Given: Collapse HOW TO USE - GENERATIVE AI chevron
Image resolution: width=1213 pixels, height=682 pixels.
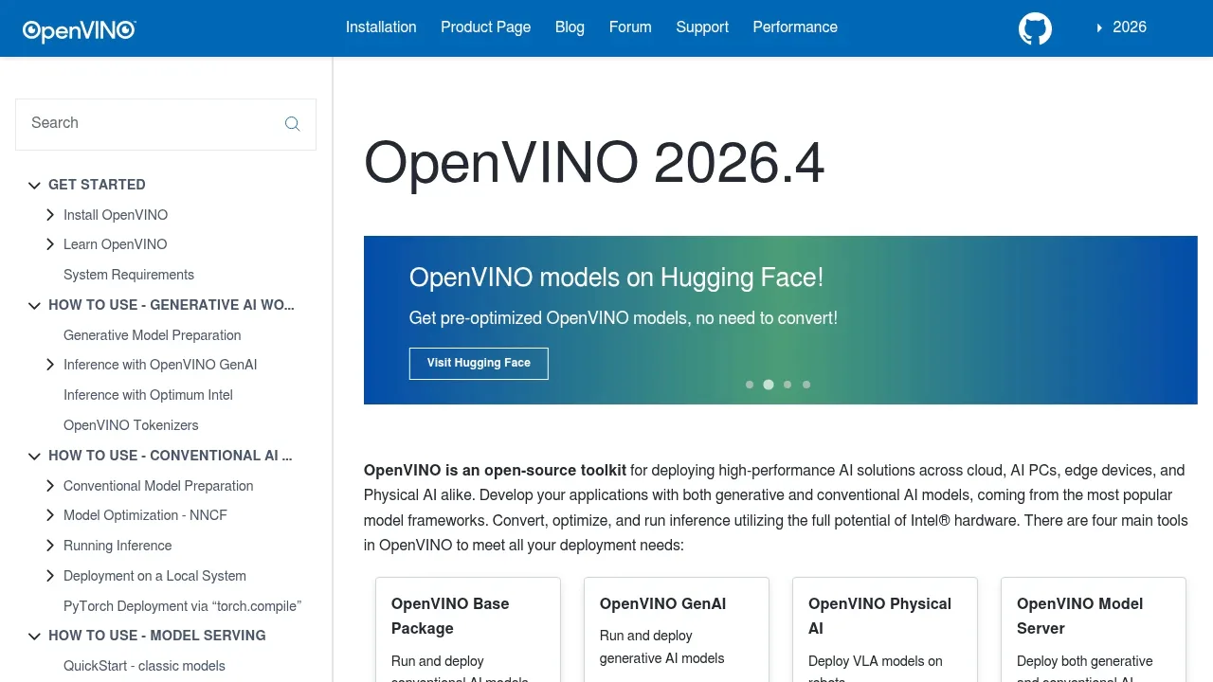Looking at the screenshot, I should 34,306.
